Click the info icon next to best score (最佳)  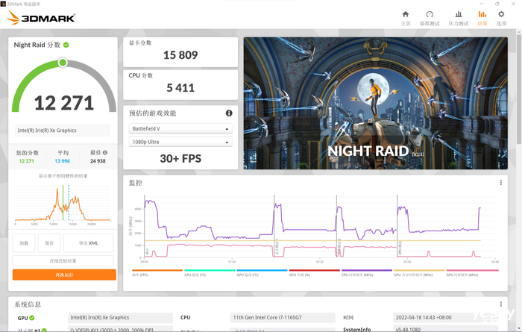coord(103,153)
